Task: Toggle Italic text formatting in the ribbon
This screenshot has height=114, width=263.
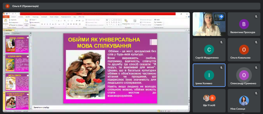Action: 44,25
